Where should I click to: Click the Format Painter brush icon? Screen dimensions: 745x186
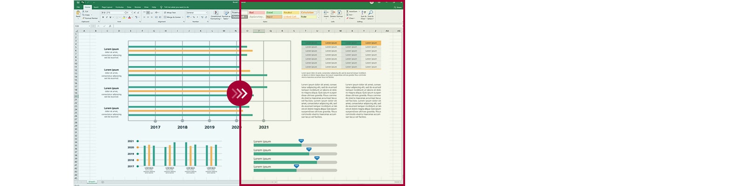[x=83, y=18]
